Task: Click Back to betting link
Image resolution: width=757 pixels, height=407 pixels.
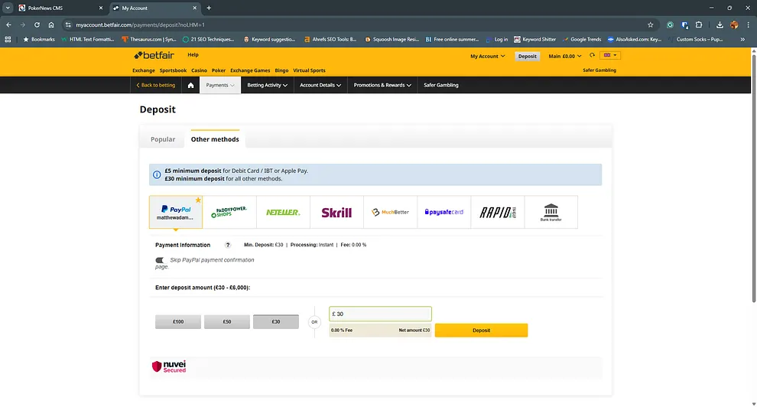Action: coord(155,85)
